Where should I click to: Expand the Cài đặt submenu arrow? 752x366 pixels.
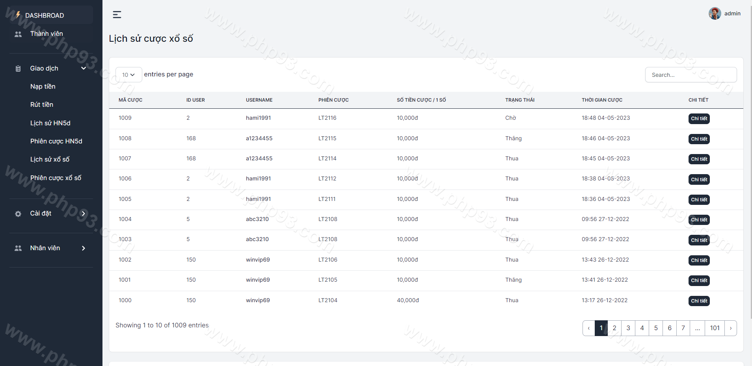tap(84, 214)
